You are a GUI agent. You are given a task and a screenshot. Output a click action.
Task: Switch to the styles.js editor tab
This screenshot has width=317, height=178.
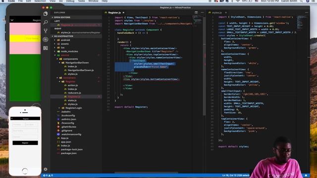pos(217,12)
